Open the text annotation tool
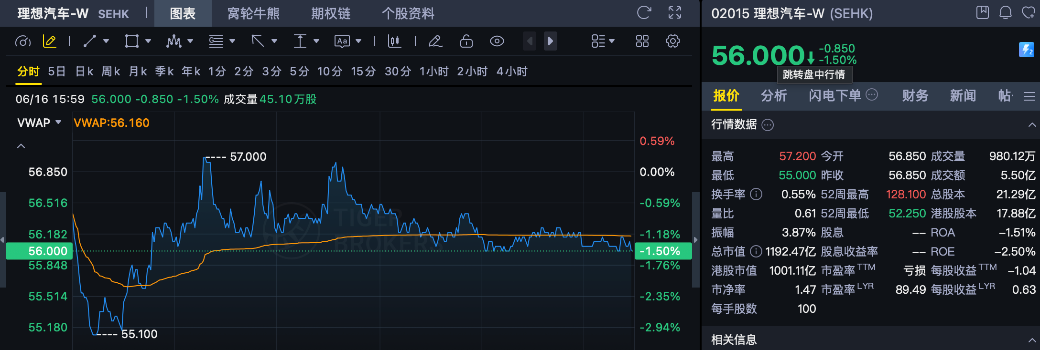 342,41
